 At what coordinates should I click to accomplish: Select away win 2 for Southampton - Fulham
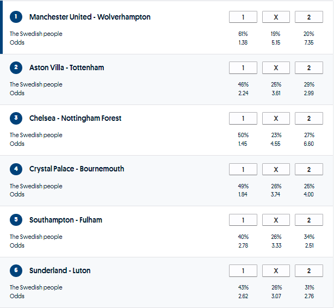[308, 220]
